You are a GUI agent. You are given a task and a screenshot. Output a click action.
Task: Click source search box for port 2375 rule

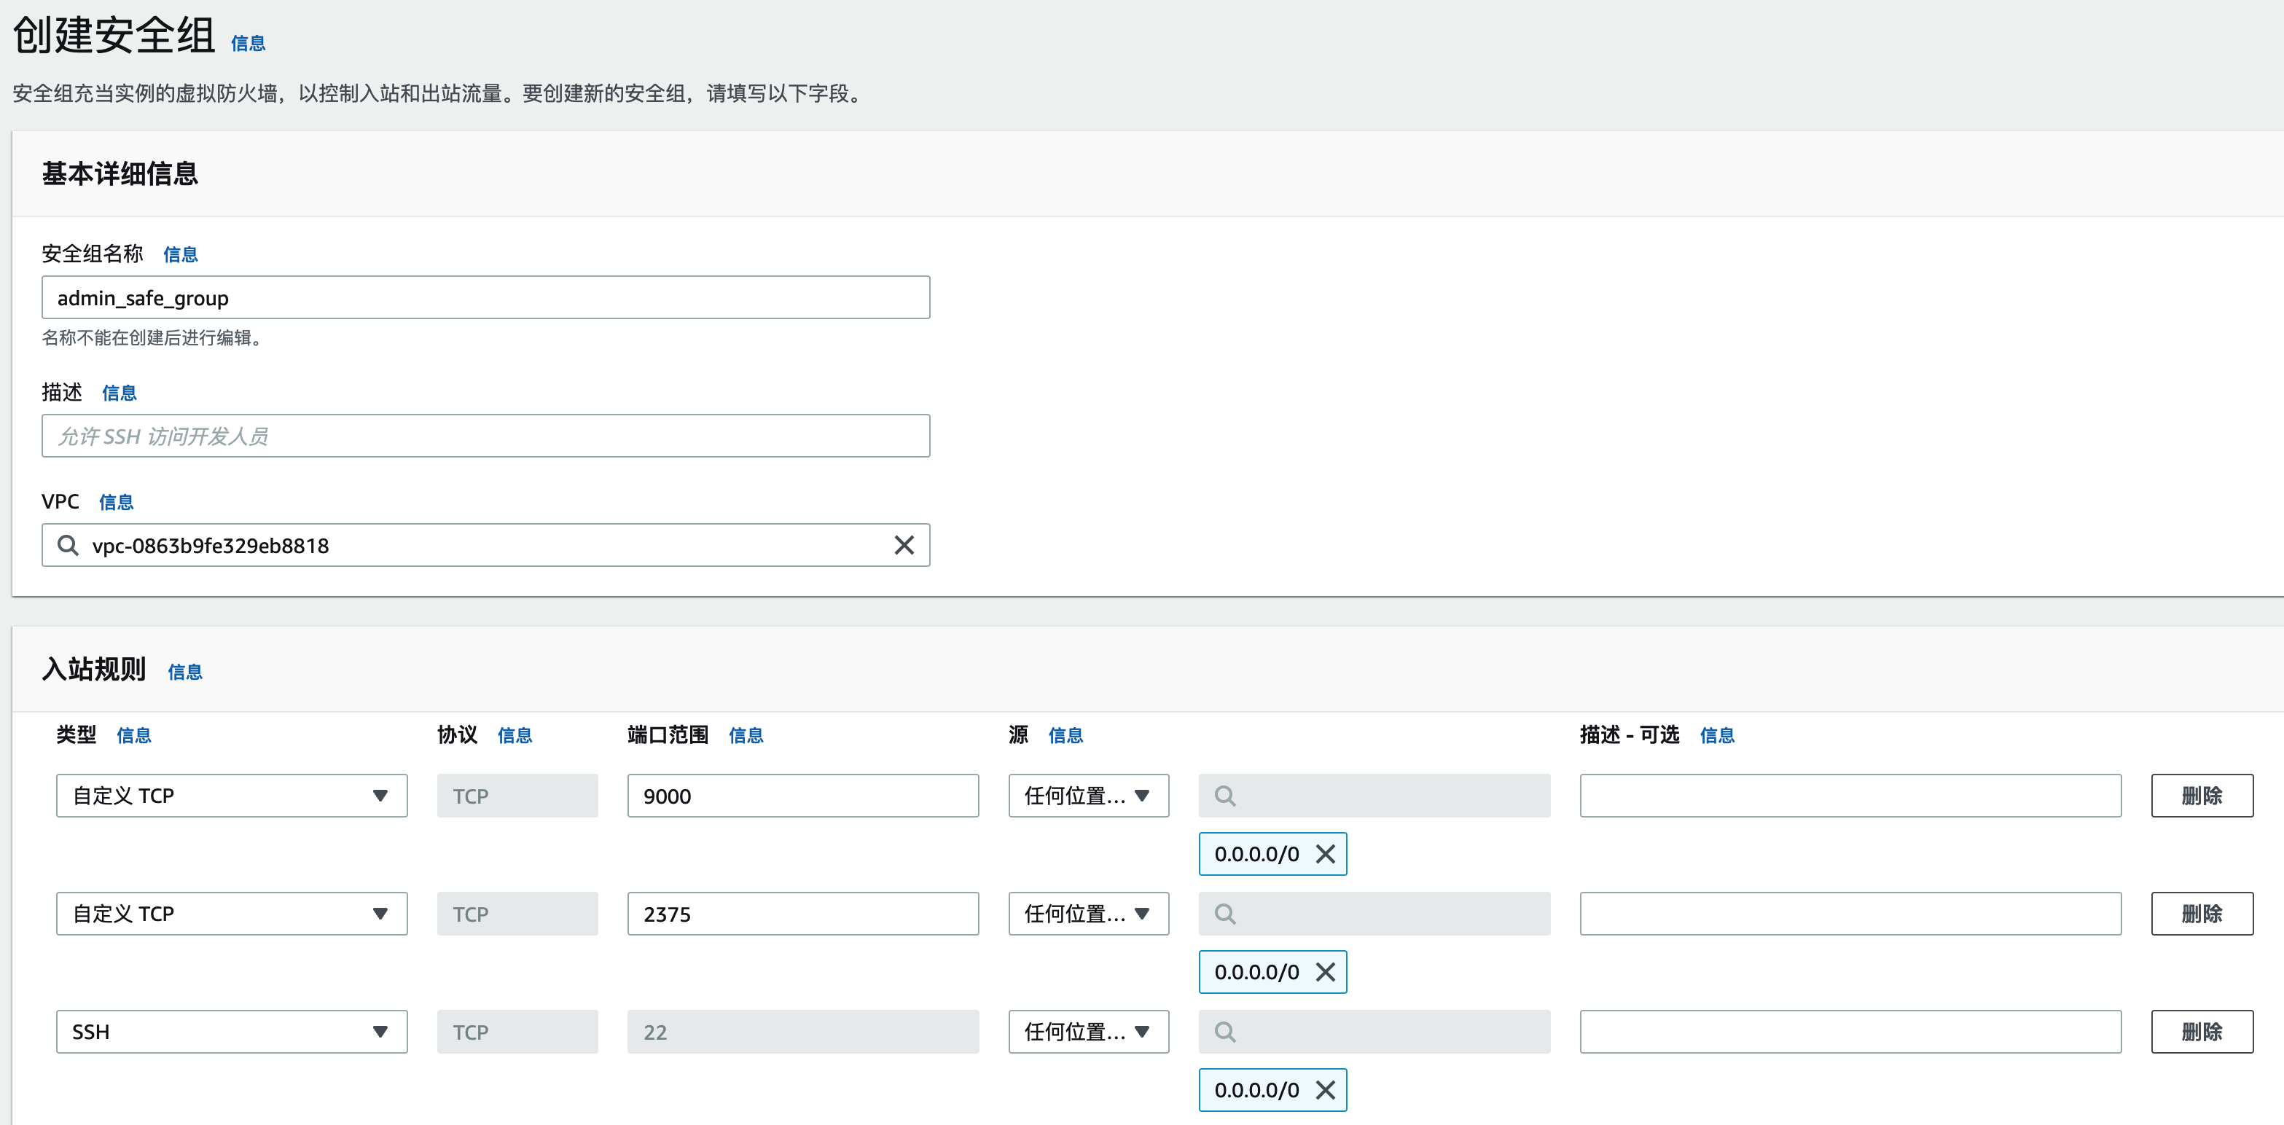pyautogui.click(x=1374, y=913)
